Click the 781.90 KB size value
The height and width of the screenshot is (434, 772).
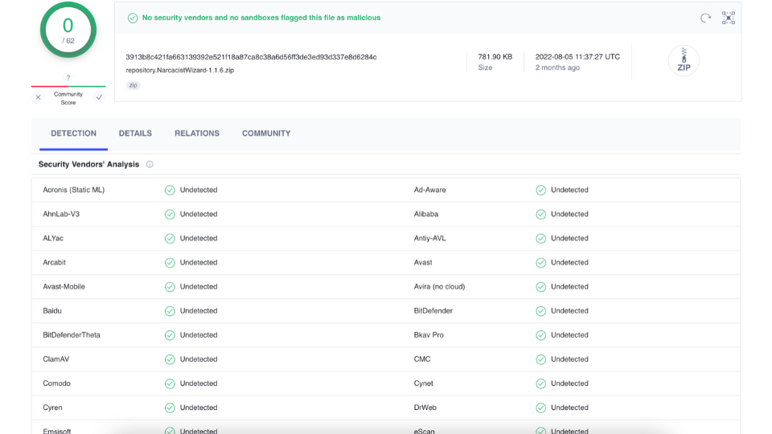tap(495, 56)
